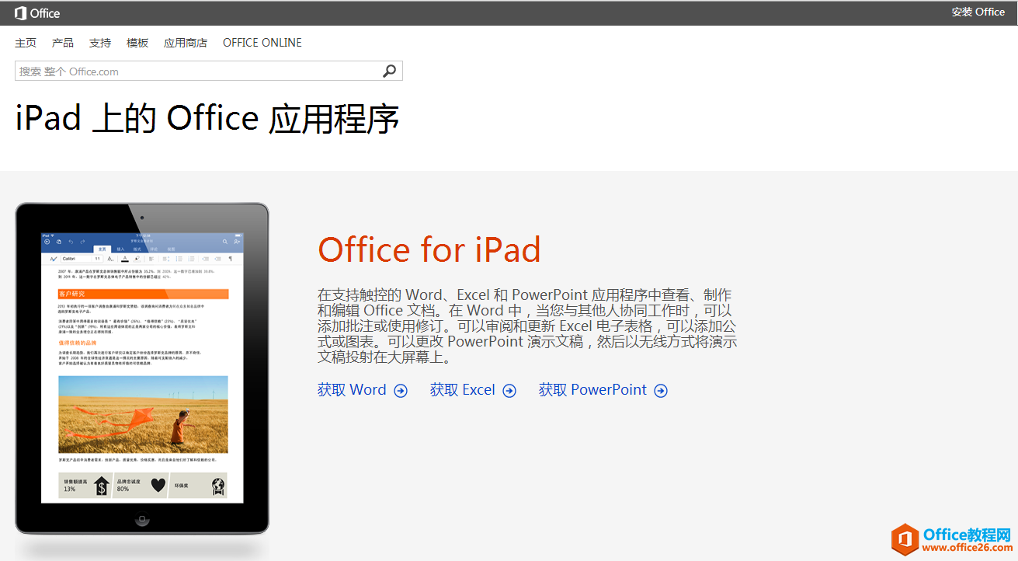The width and height of the screenshot is (1018, 561).
Task: Click the Office for iPad heading
Action: pos(429,249)
